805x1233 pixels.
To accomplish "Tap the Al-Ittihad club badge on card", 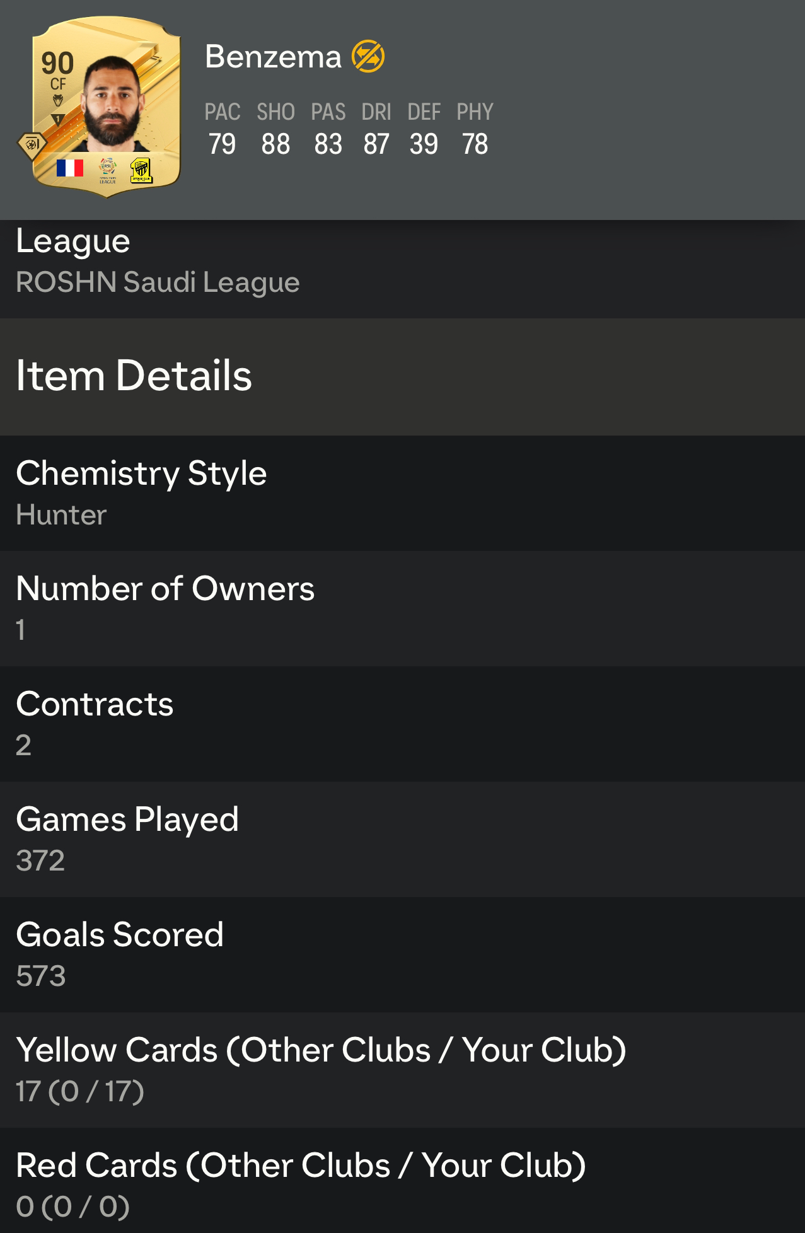I will pos(141,170).
